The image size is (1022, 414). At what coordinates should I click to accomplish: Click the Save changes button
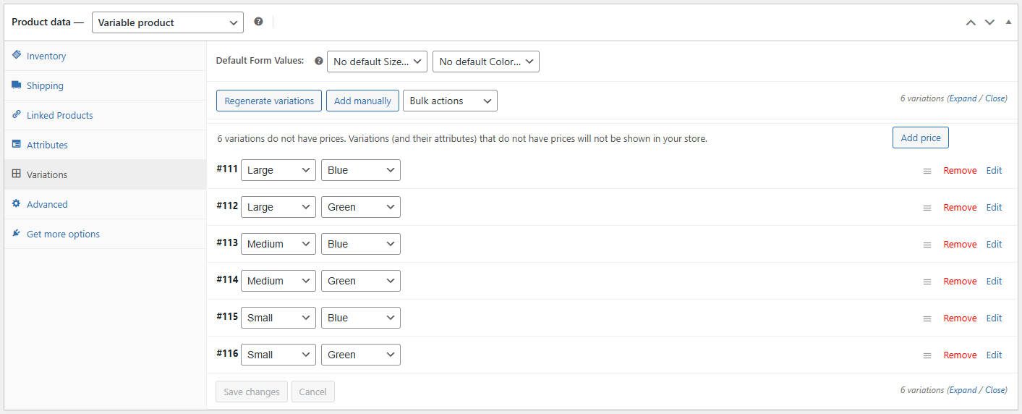coord(252,392)
